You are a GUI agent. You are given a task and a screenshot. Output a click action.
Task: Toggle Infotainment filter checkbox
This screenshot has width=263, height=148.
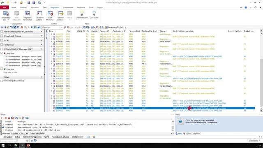point(2,45)
